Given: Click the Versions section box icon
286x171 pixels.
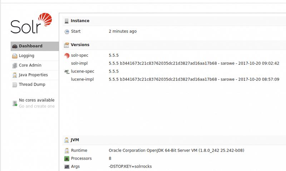Looking at the screenshot, I should 66,45.
